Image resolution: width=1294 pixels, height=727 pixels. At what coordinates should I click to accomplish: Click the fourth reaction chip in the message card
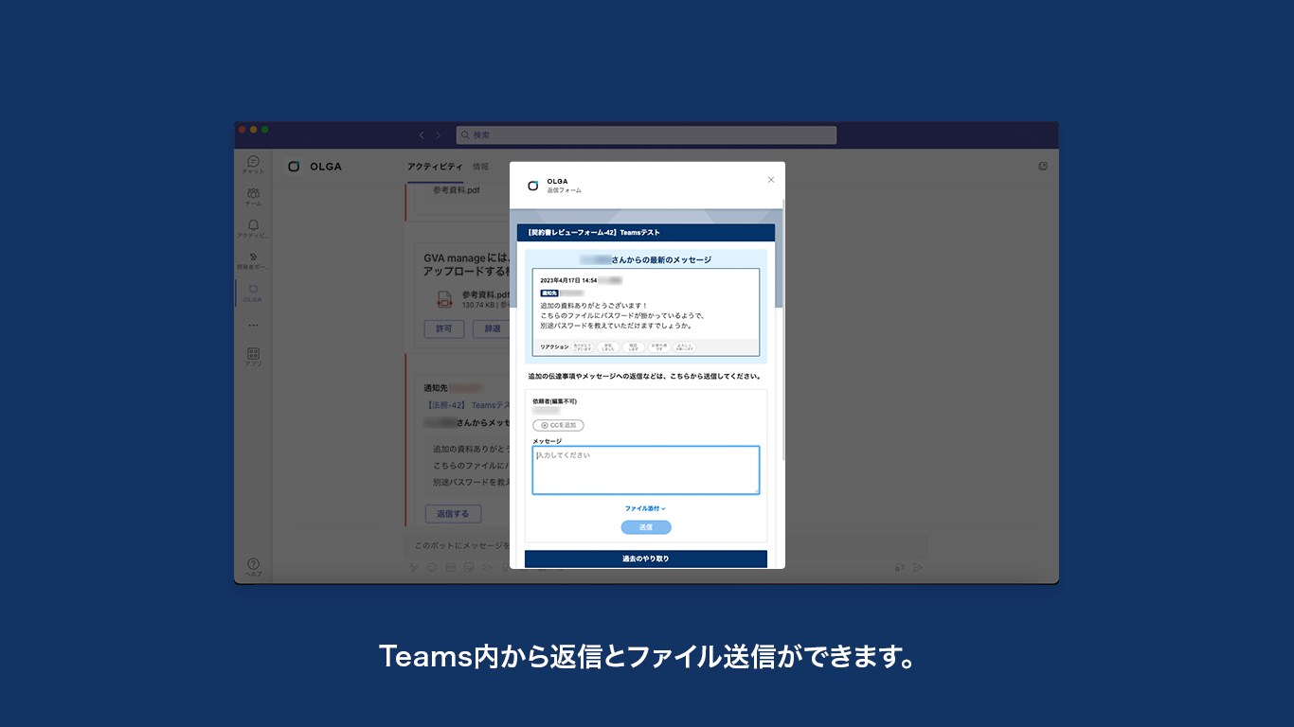click(658, 347)
